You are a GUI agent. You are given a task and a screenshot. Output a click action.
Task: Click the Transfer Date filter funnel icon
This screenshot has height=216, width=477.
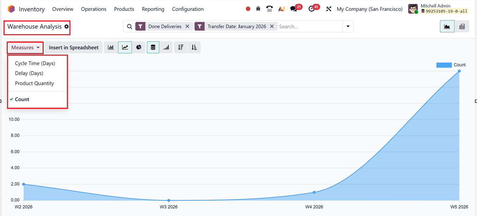(x=200, y=26)
